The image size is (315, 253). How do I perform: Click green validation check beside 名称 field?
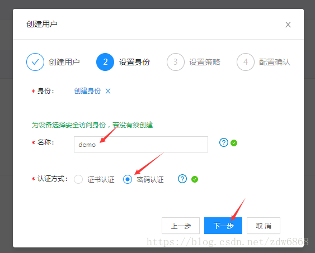[234, 143]
